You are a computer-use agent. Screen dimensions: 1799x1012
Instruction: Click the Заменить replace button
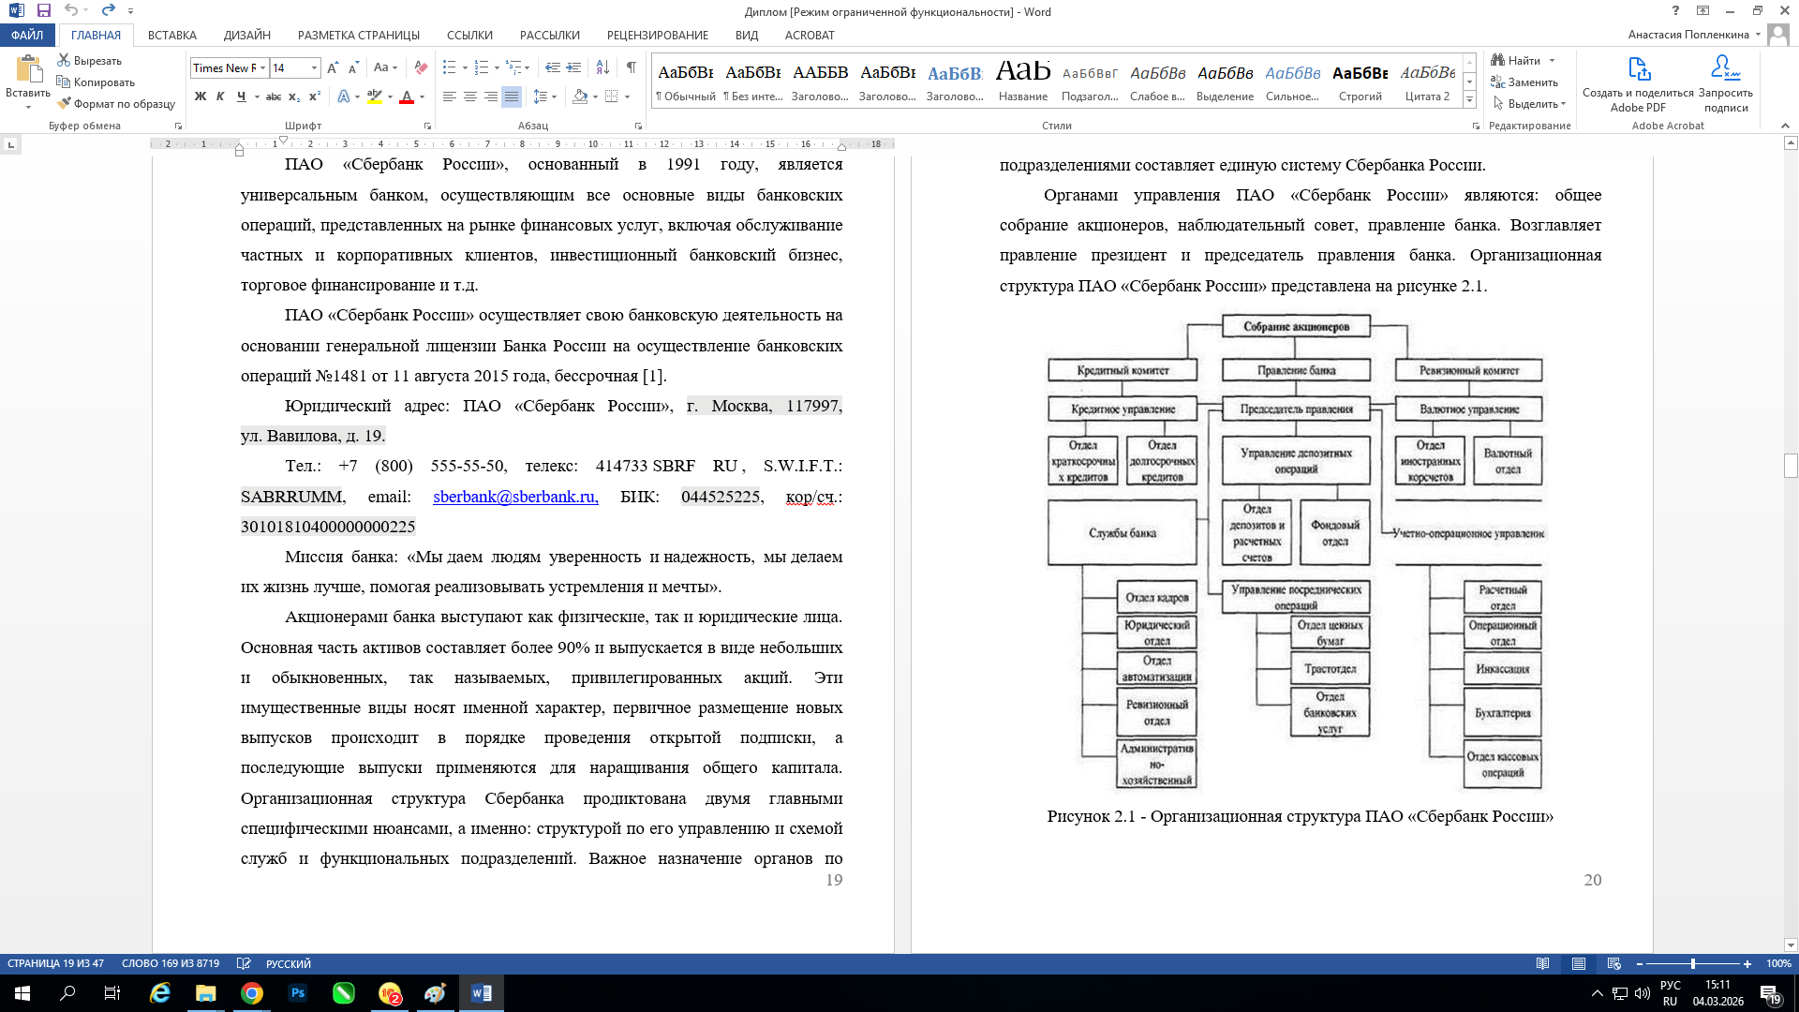(x=1525, y=82)
